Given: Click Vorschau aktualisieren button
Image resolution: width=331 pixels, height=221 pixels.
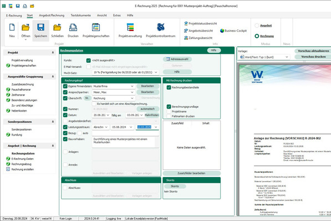Looking at the screenshot, I should (x=313, y=51).
